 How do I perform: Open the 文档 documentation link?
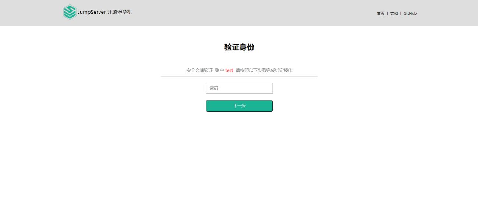[394, 13]
